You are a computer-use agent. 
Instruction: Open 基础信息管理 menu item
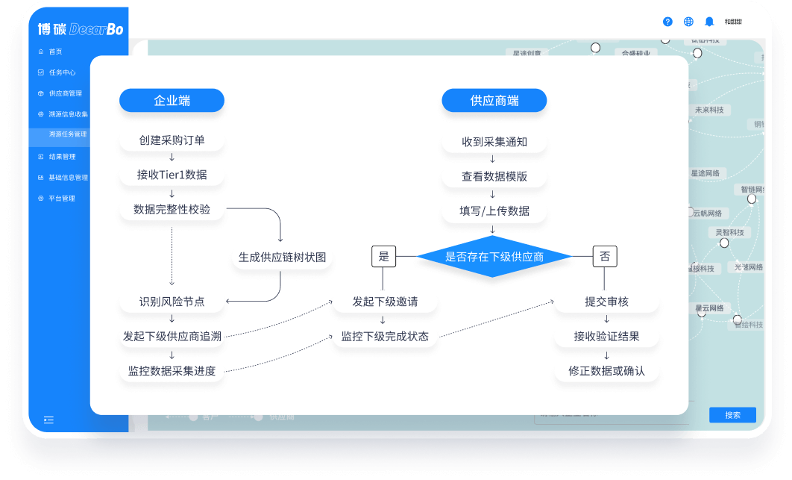pyautogui.click(x=68, y=178)
